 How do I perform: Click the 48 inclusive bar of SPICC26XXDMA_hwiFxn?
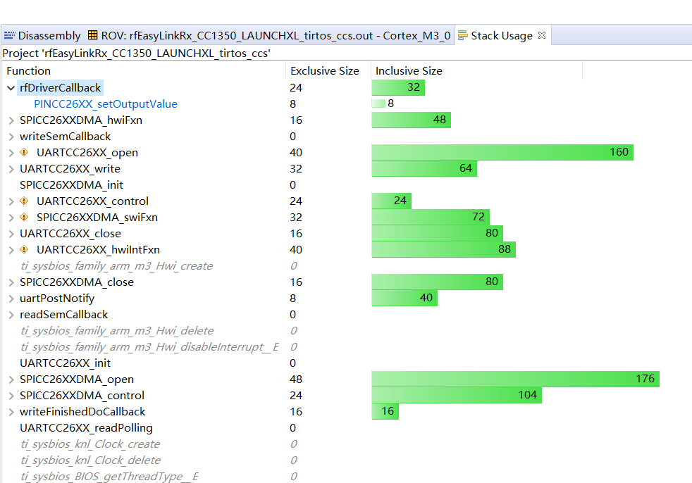[x=411, y=120]
